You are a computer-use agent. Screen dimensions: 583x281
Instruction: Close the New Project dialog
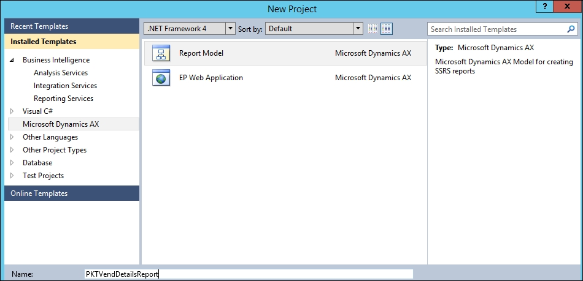click(567, 6)
